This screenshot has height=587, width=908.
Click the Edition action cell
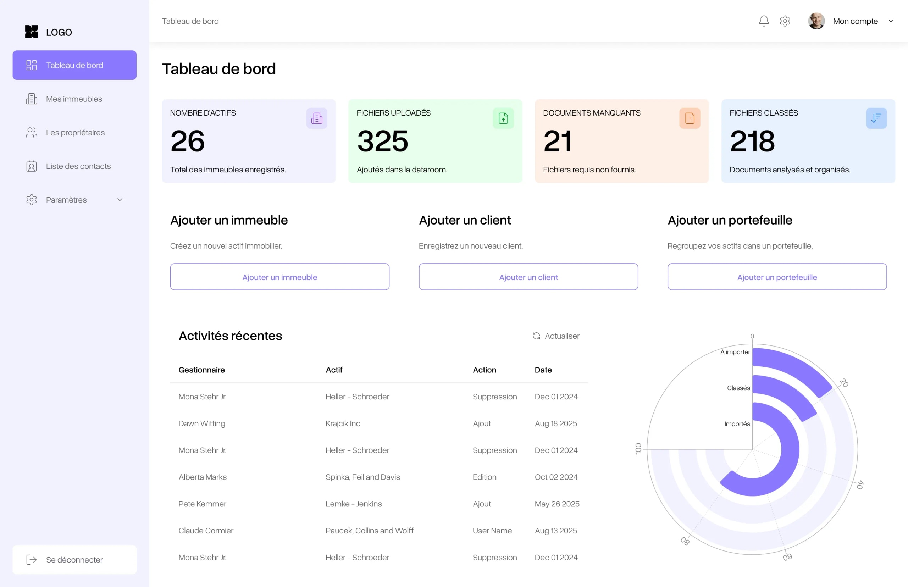[485, 477]
